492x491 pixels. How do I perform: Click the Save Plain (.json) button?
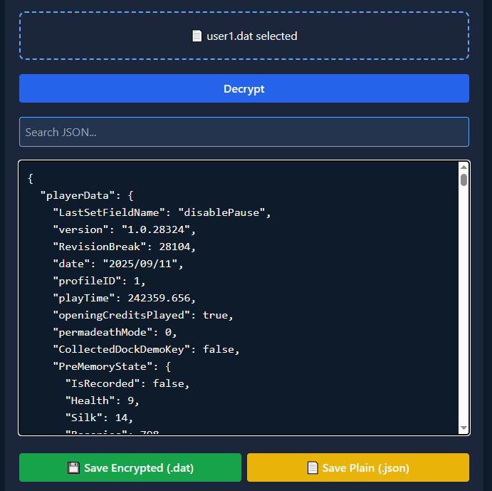tap(358, 467)
